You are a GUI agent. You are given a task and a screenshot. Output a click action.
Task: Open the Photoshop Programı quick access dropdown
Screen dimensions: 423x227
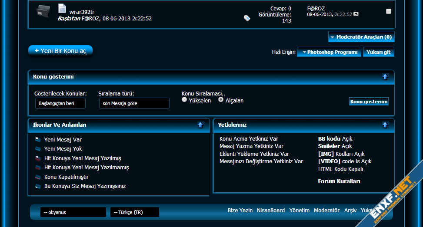coord(329,52)
